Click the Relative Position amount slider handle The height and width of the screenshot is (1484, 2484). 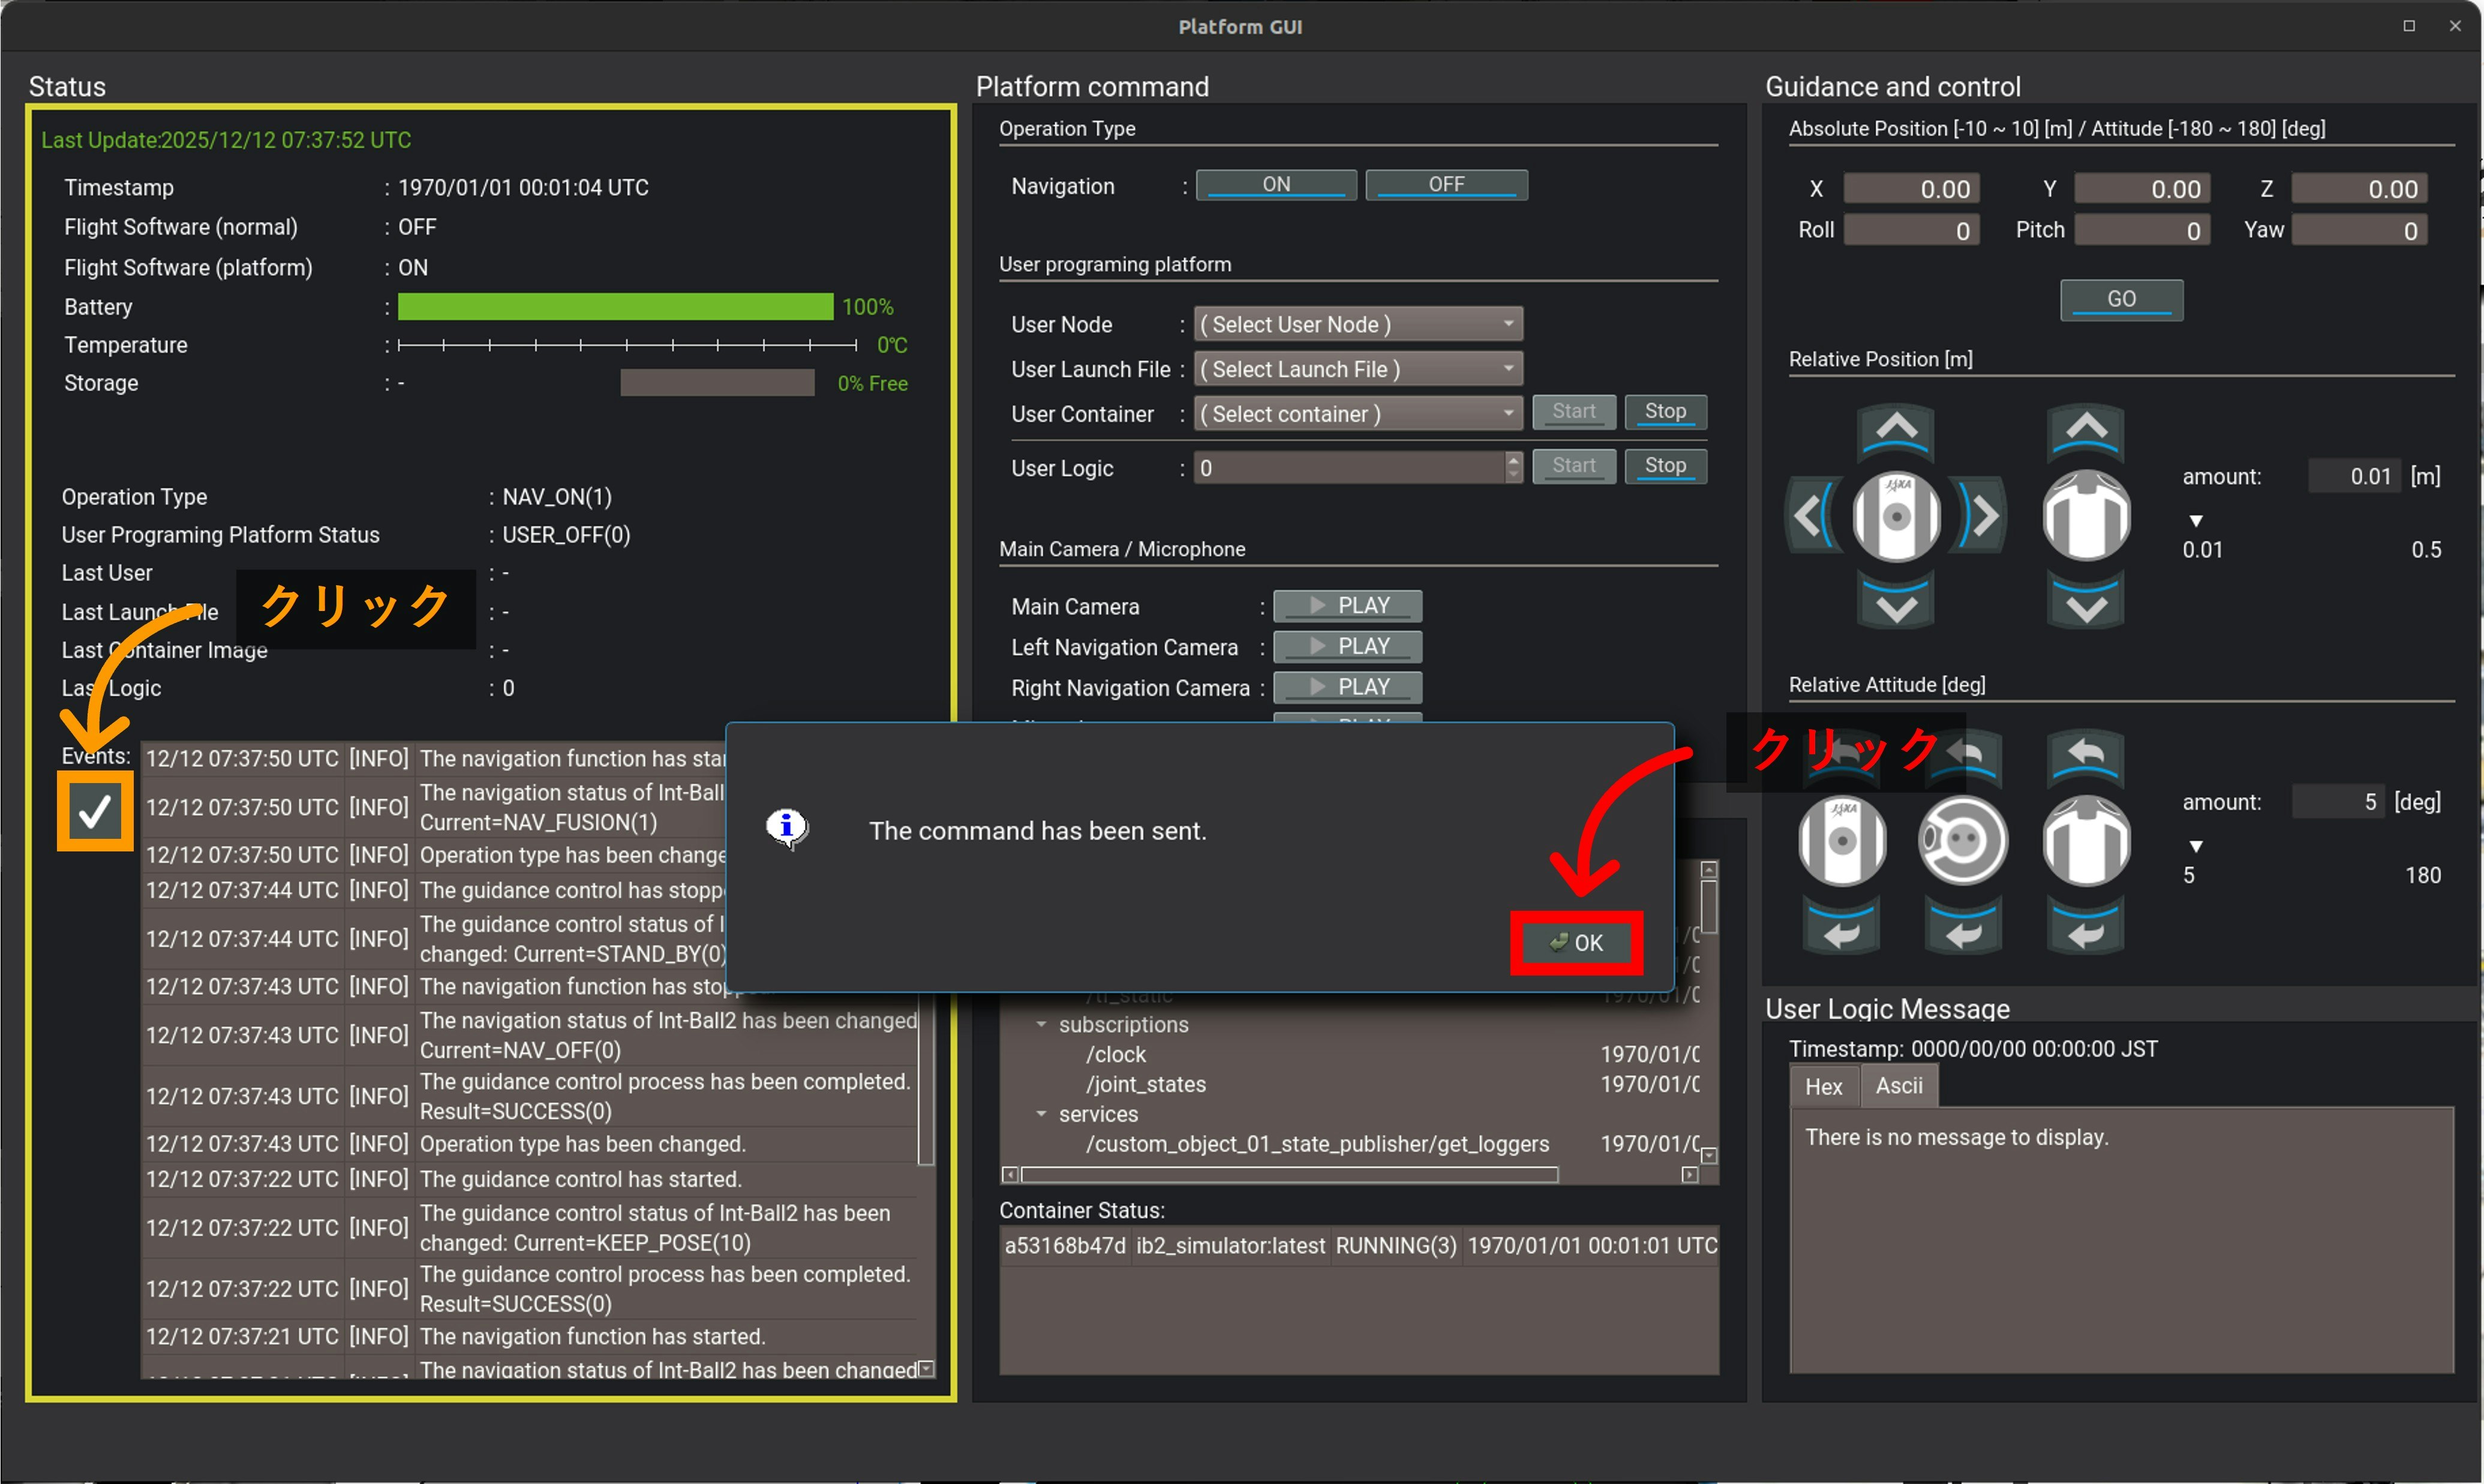pyautogui.click(x=2196, y=521)
